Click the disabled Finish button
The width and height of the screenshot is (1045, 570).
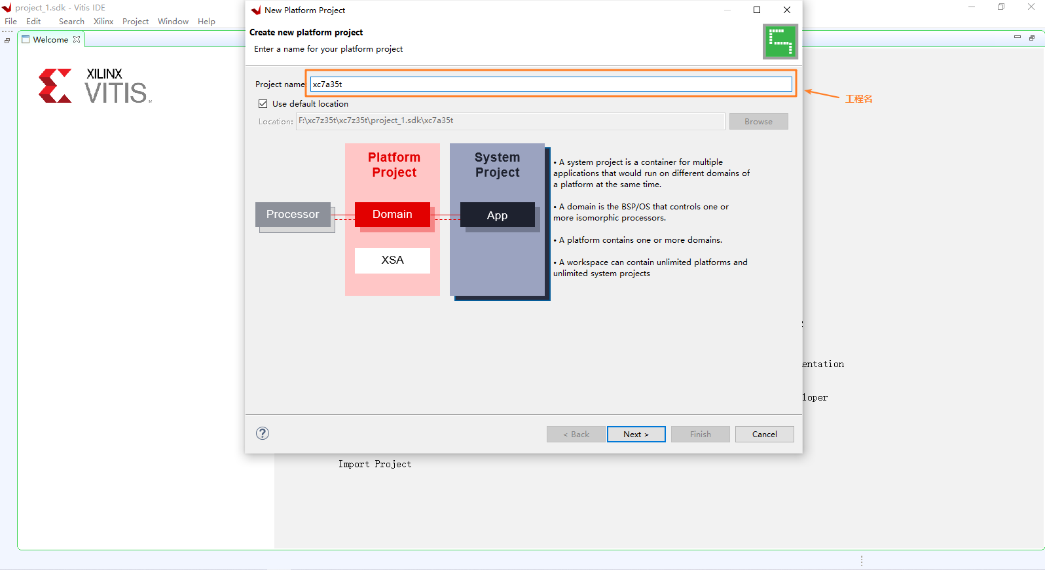700,435
